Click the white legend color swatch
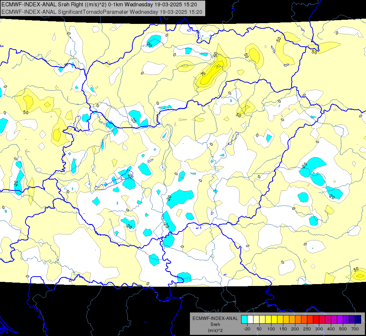 (x=250, y=319)
